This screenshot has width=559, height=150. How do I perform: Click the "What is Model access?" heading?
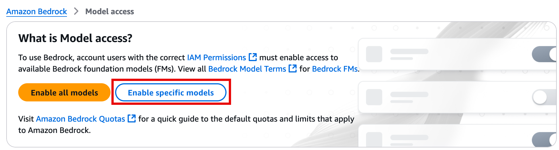click(75, 38)
